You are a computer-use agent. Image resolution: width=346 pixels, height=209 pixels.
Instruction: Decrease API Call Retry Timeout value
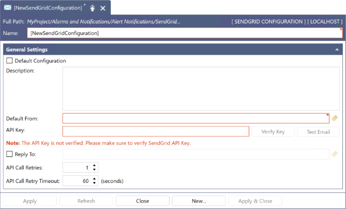(94, 183)
